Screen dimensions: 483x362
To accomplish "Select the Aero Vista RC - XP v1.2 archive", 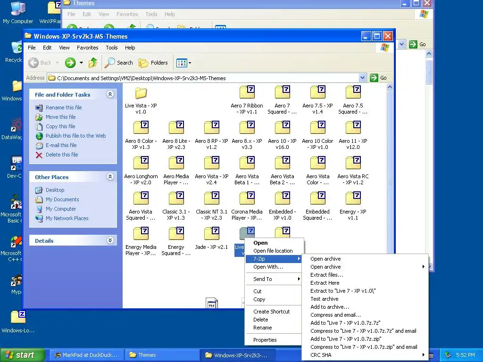I will pyautogui.click(x=353, y=171).
